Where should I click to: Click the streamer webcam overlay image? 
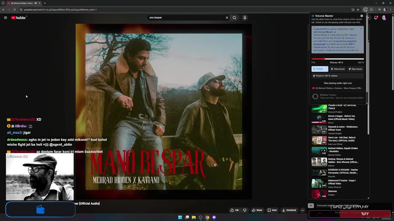(x=40, y=177)
